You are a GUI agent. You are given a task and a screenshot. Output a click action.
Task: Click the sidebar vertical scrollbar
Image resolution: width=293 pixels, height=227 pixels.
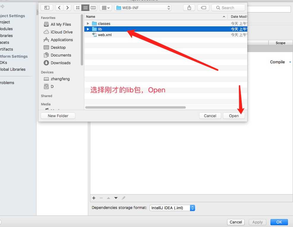[x=82, y=40]
